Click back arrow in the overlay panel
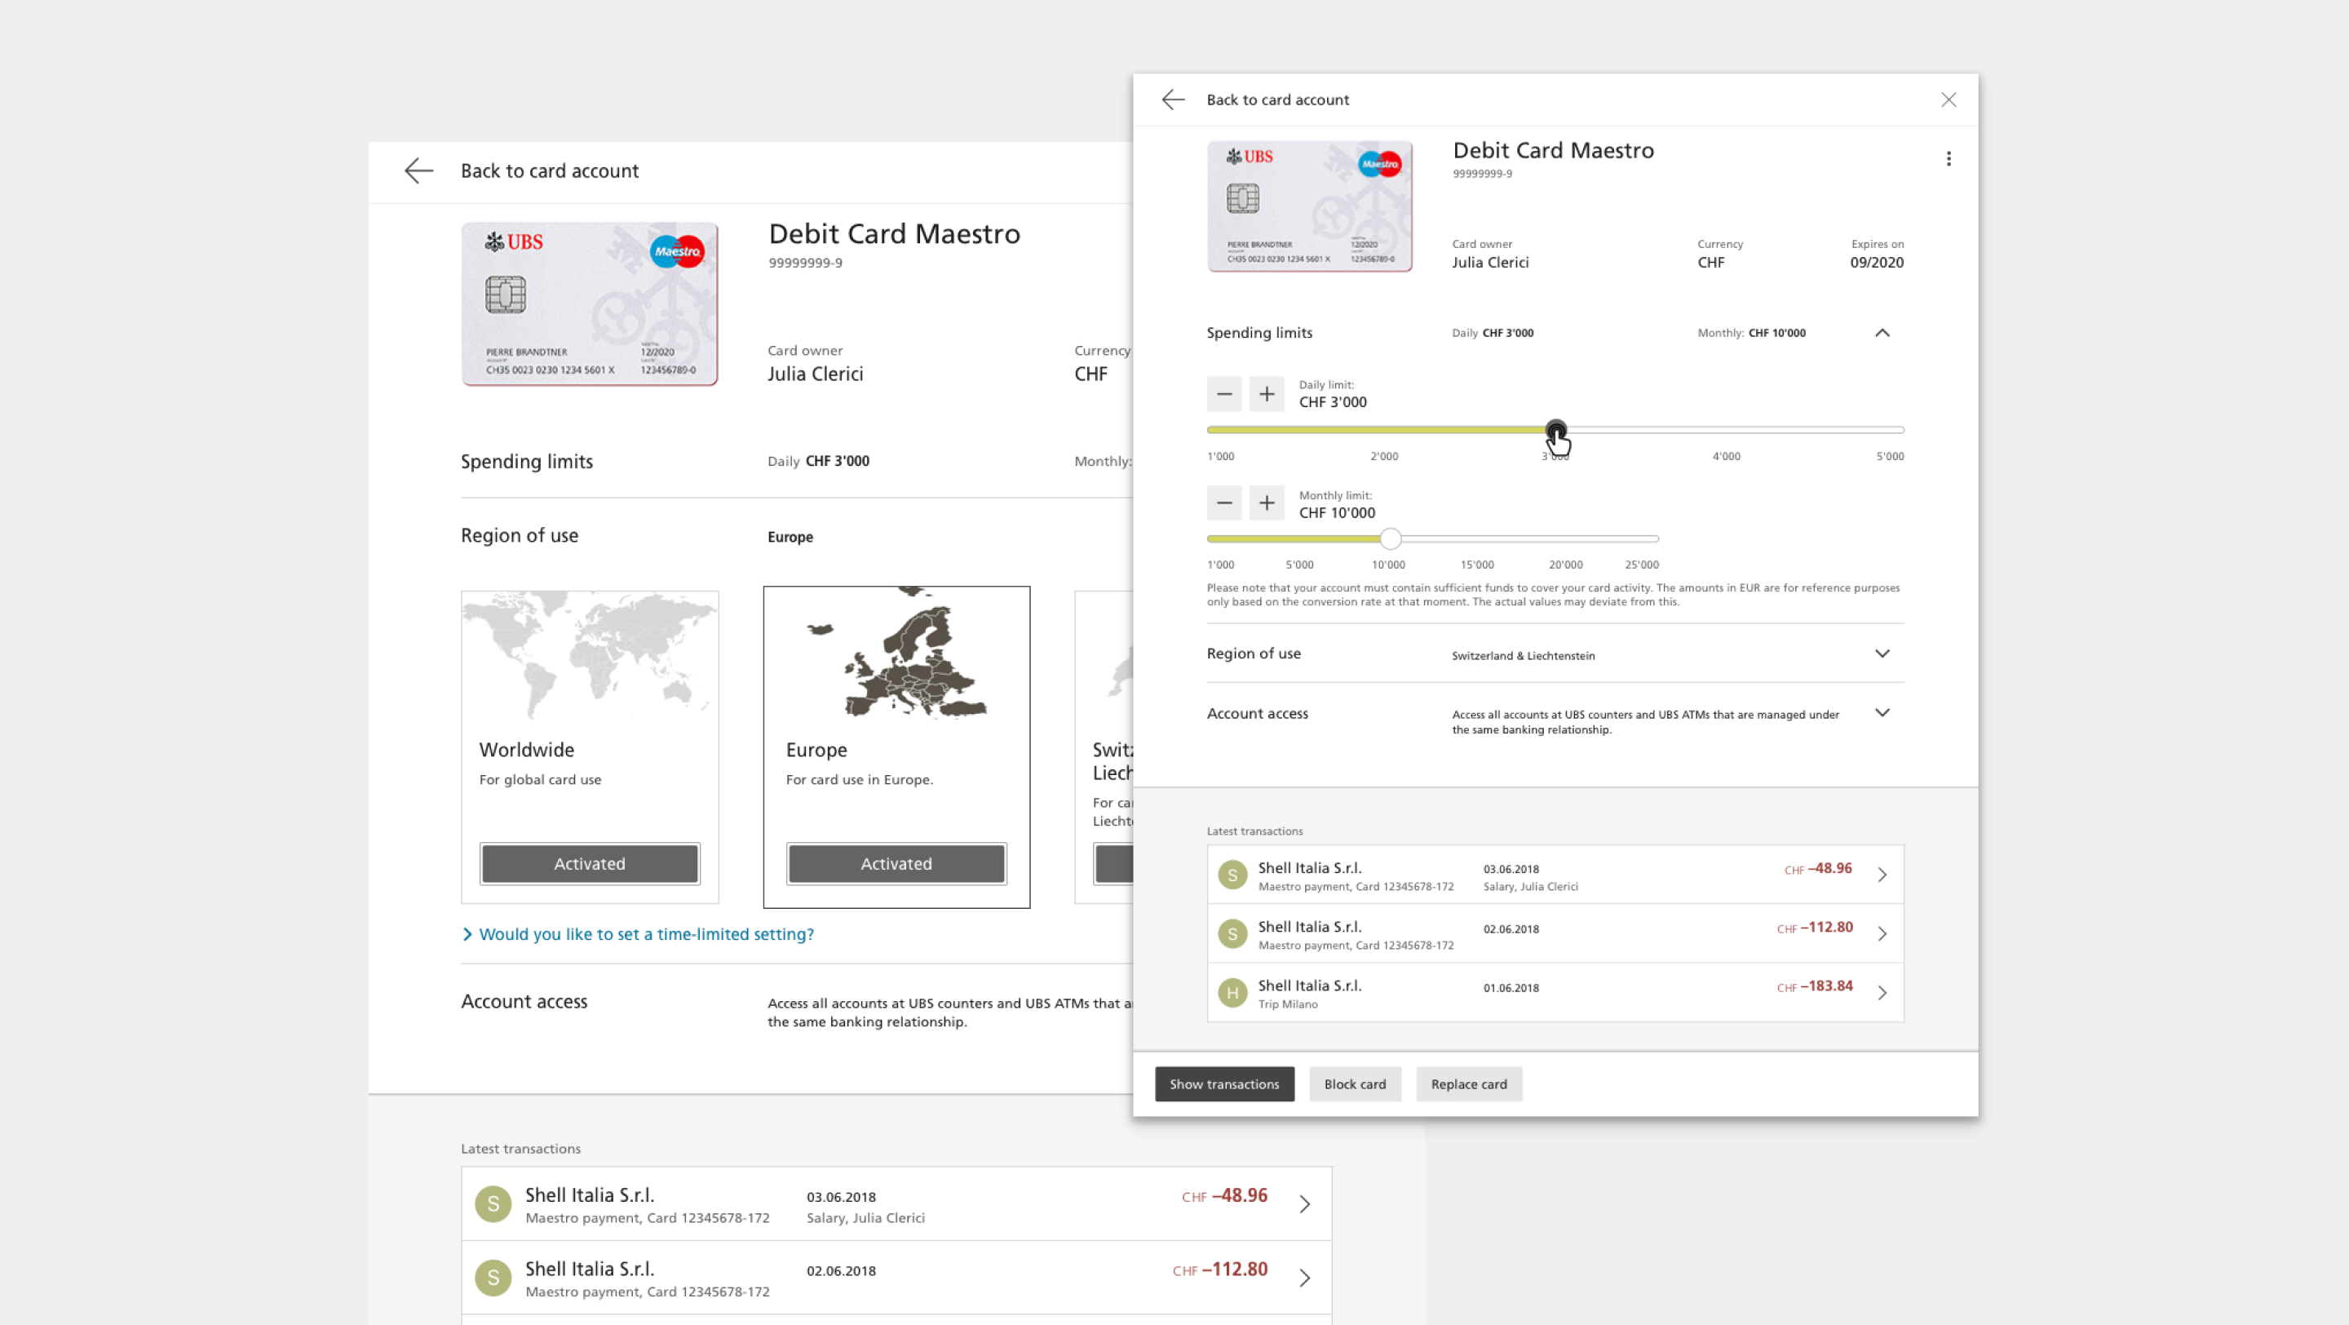This screenshot has width=2349, height=1325. tap(1173, 100)
